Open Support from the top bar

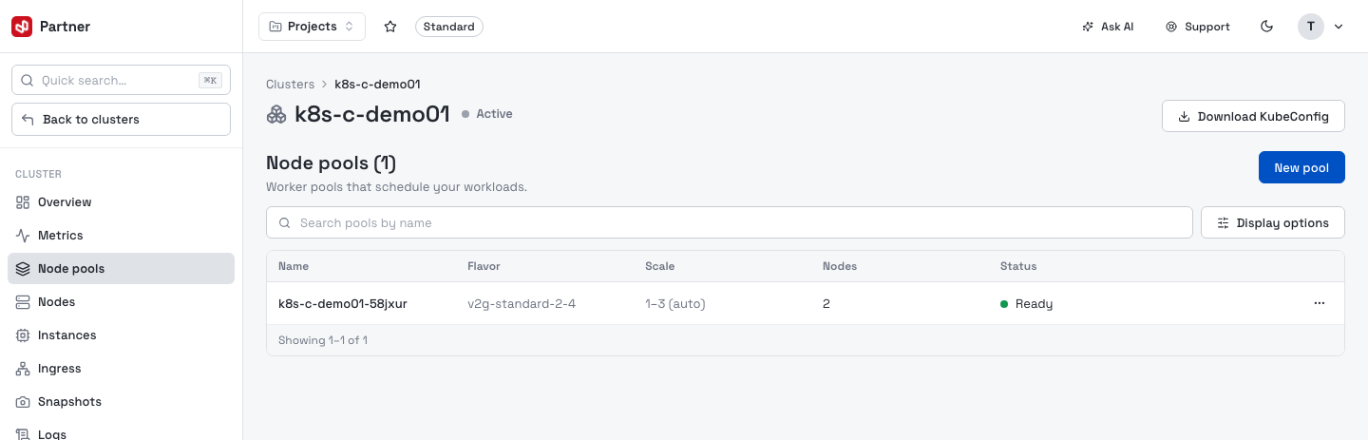pyautogui.click(x=1198, y=27)
